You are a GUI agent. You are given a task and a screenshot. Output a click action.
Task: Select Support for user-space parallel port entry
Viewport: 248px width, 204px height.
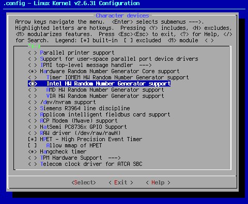(119, 59)
